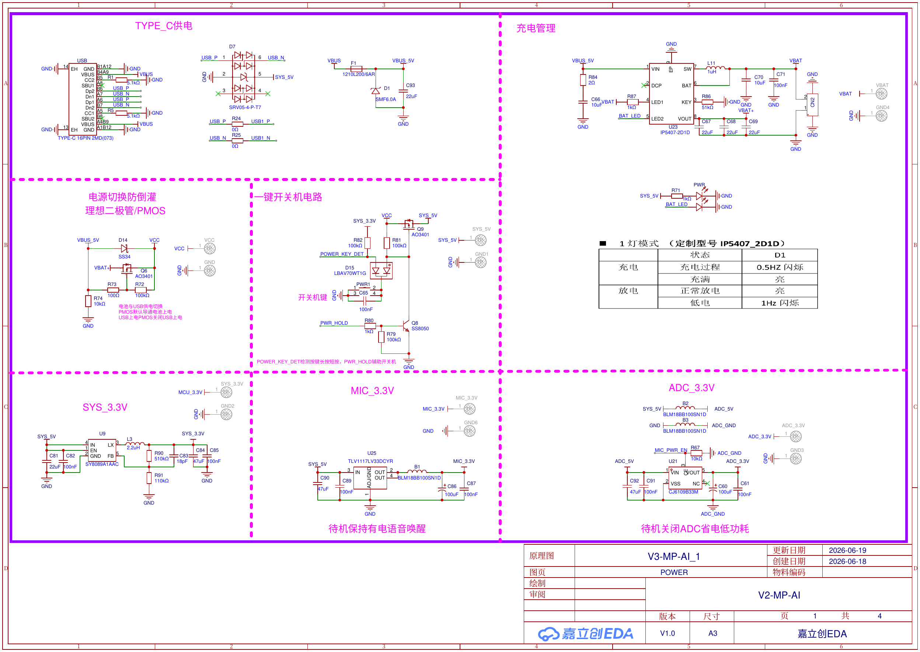Select the D15 LBAV70WT1G dual diode
This screenshot has height=652, width=920.
pos(381,271)
